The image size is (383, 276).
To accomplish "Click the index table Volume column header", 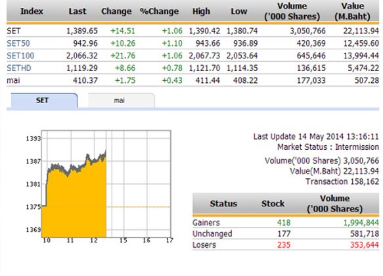I will pos(292,11).
